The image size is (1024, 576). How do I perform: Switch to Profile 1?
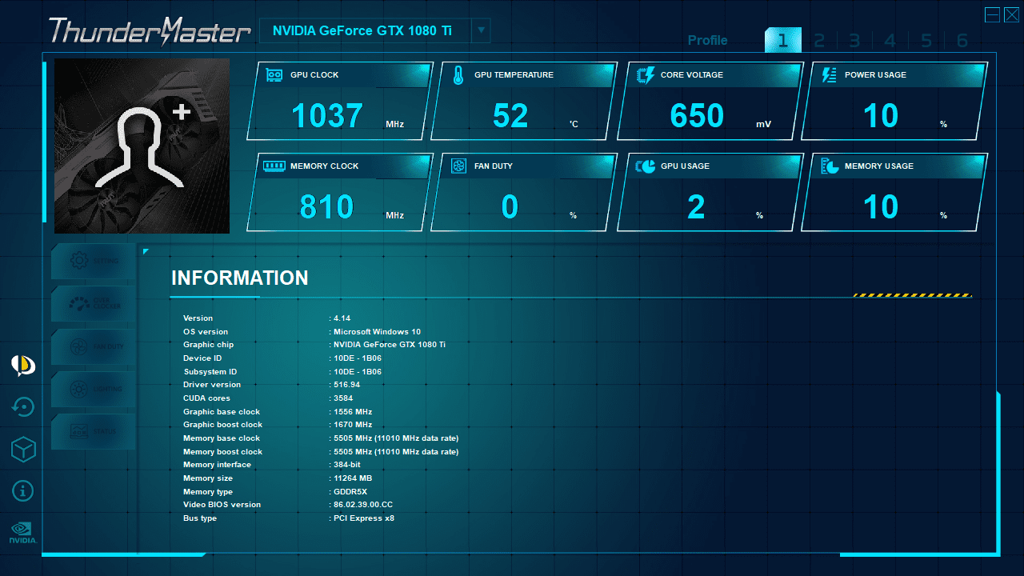783,40
